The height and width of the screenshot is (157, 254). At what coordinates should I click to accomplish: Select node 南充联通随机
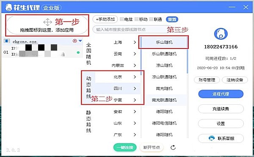click(x=164, y=100)
